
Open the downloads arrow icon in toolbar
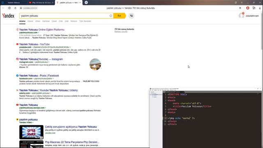tap(260, 8)
